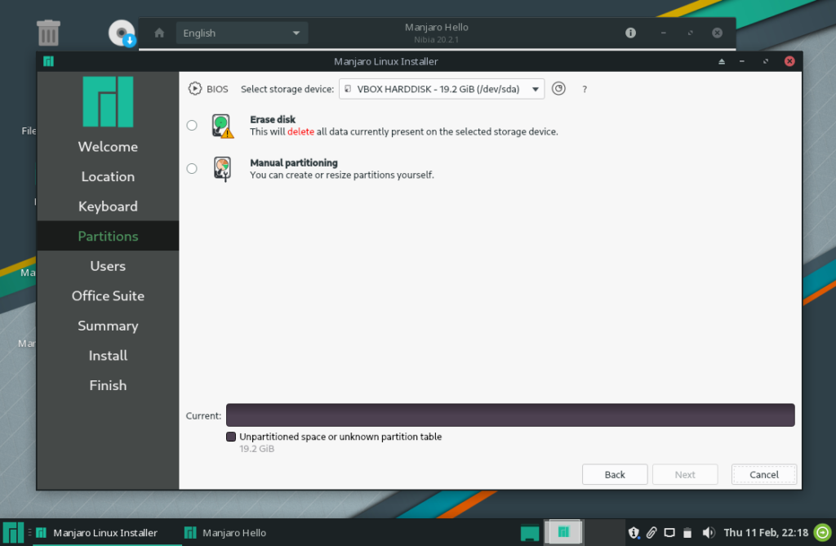The image size is (836, 546).
Task: Click the display tray icon
Action: [669, 533]
